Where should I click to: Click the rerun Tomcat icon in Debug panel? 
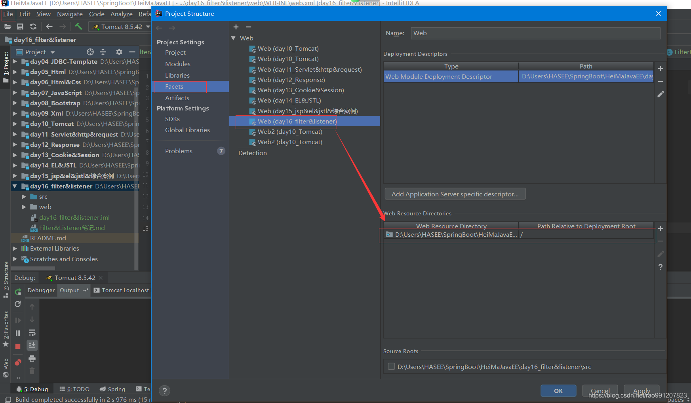point(18,291)
